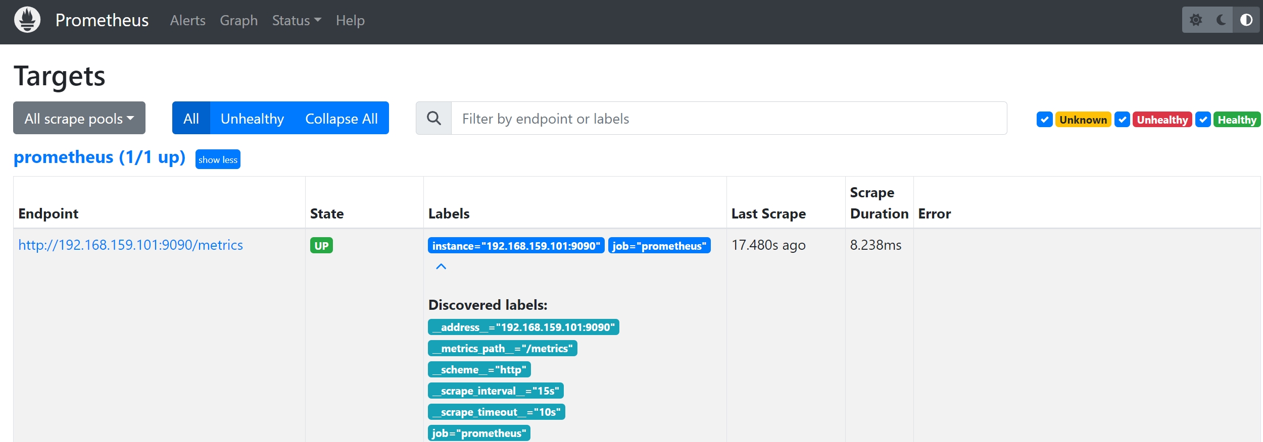
Task: Open the All scrape pools dropdown
Action: point(79,118)
